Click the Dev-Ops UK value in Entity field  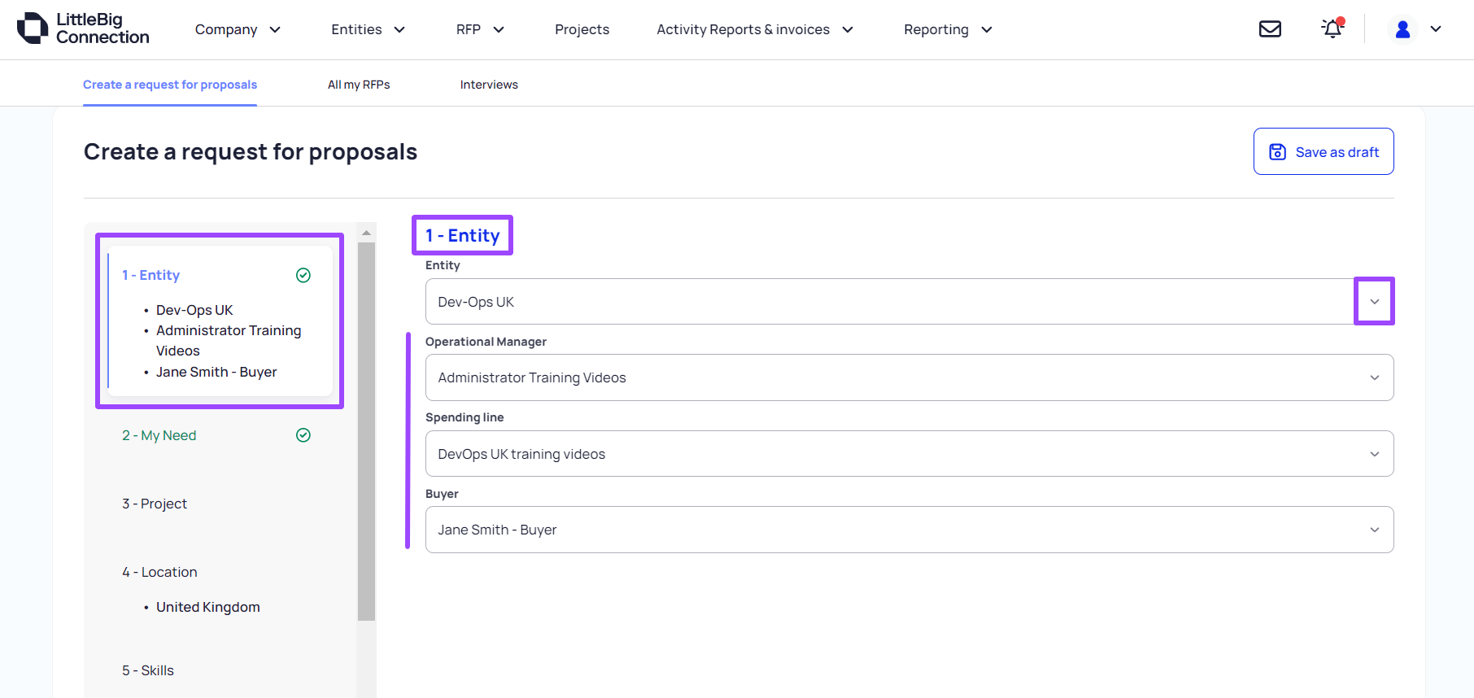pos(476,302)
